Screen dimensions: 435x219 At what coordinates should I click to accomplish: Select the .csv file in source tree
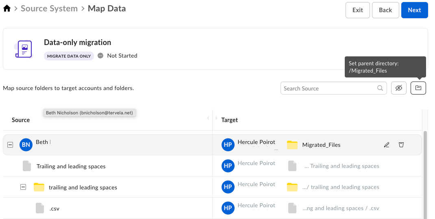coord(54,208)
